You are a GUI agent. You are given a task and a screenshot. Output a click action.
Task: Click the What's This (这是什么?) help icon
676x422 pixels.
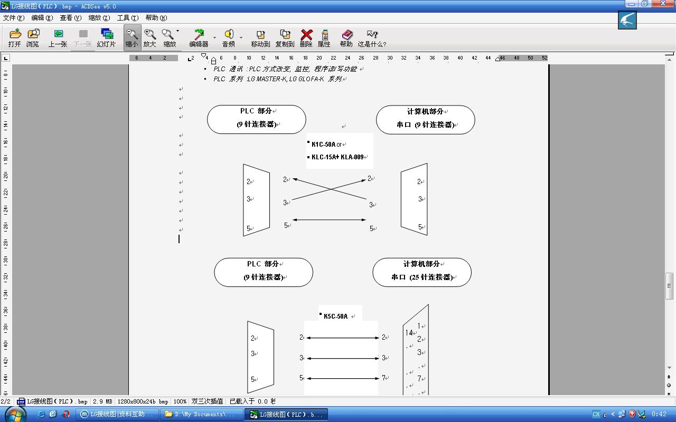point(372,38)
